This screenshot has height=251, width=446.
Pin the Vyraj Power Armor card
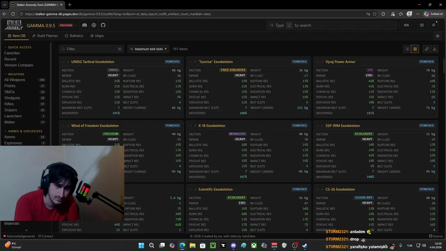click(322, 62)
